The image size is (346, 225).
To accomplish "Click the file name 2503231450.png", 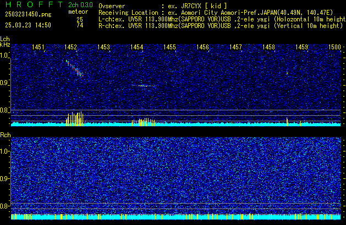I will pos(28,14).
